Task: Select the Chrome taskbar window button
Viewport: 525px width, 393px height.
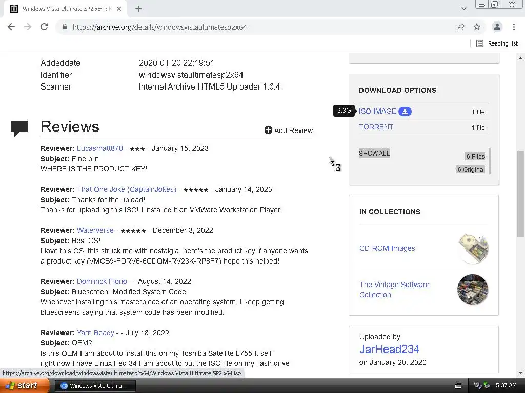Action: click(x=95, y=386)
